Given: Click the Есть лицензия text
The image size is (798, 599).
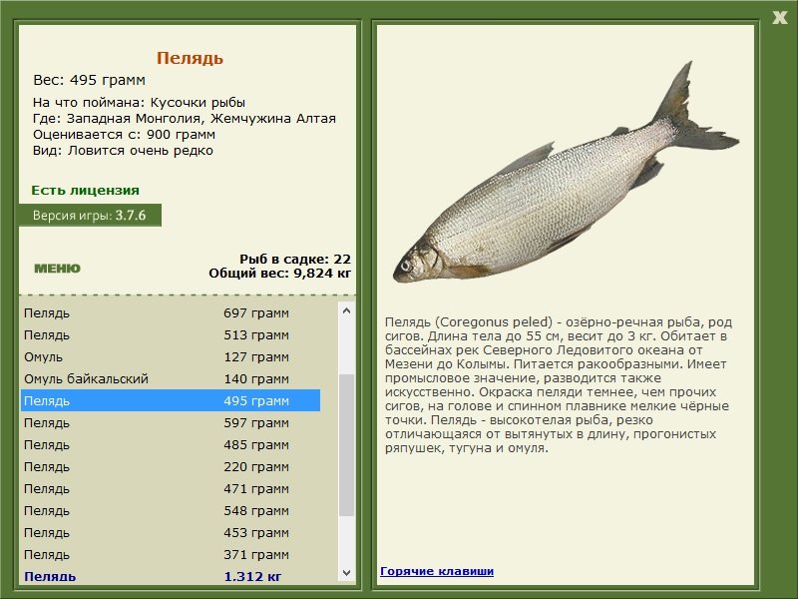Looking at the screenshot, I should pos(85,190).
